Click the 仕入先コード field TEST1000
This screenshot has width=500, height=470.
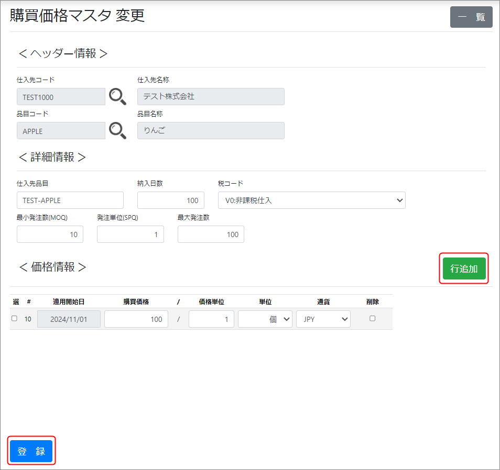[61, 97]
